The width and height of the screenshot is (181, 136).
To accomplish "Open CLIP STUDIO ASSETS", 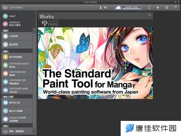I will pos(17,65).
